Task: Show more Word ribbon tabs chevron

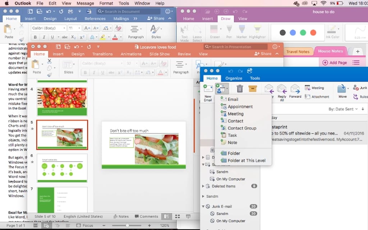Action: (x=135, y=19)
